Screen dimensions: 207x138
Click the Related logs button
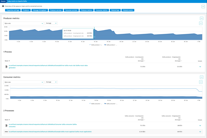coord(115,10)
